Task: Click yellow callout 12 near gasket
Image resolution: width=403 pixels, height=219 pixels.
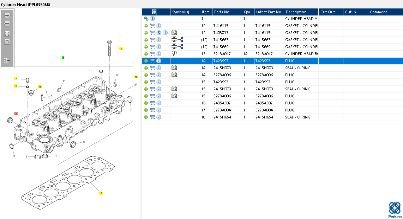Action: [101, 193]
